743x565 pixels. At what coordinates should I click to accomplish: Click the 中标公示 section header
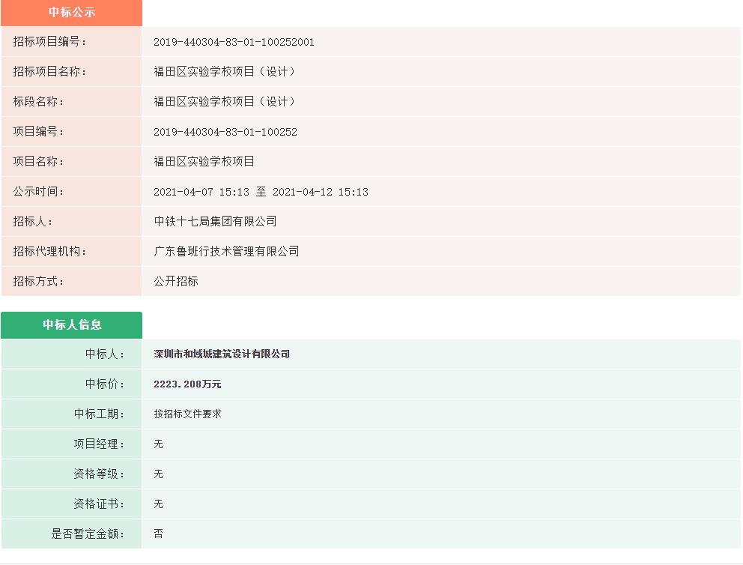(x=72, y=13)
